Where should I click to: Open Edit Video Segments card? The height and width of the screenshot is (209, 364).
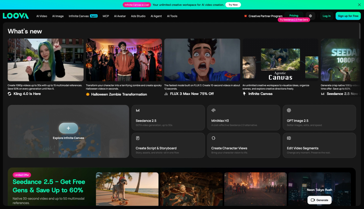tap(319, 145)
